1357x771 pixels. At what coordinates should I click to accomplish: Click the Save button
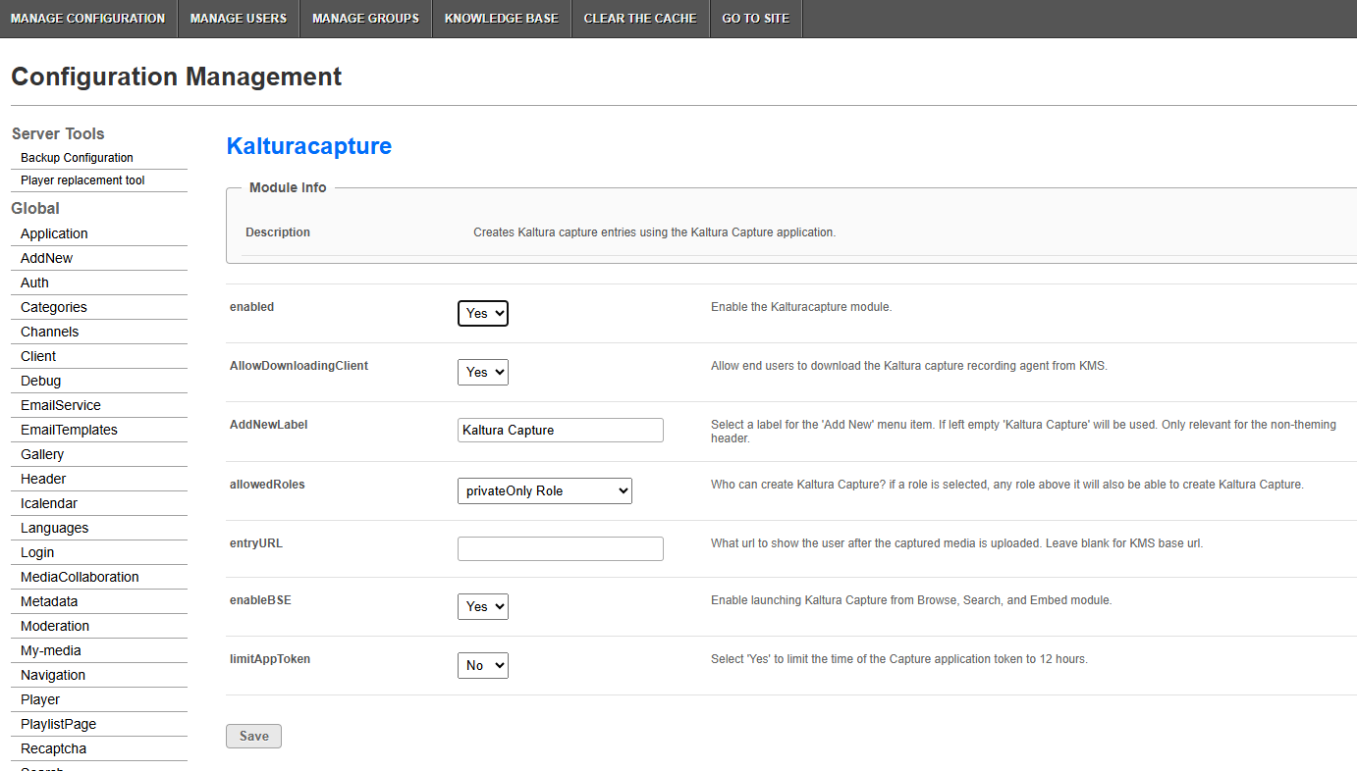pyautogui.click(x=253, y=736)
